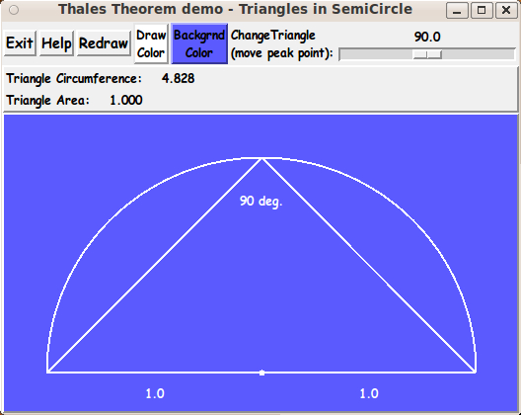Redraw the triangle canvas

(x=104, y=43)
